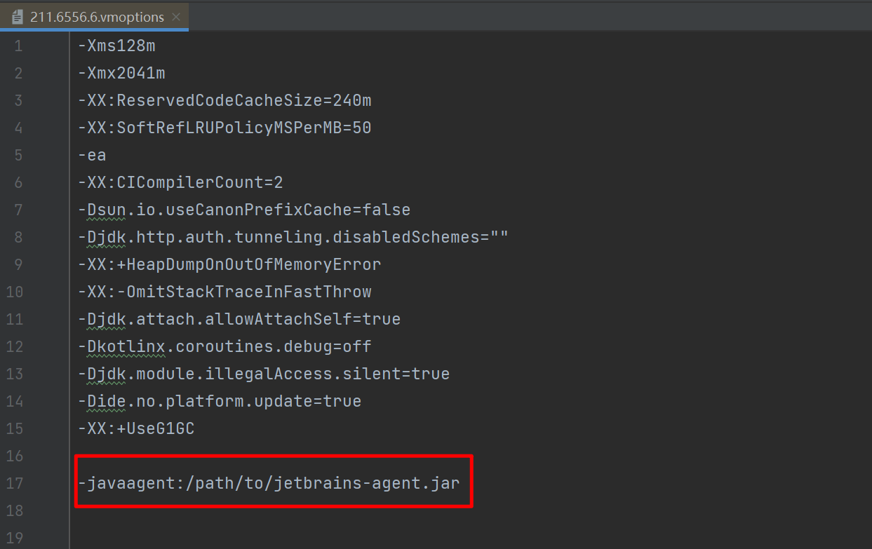Click the -Dsun.io.useCanonPrefixCache=false line
Screen dimensions: 872x549
[x=244, y=210]
